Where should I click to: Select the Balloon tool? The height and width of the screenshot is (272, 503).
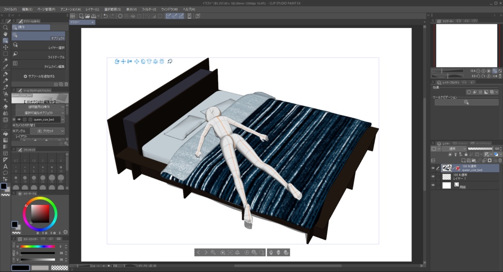click(5, 173)
